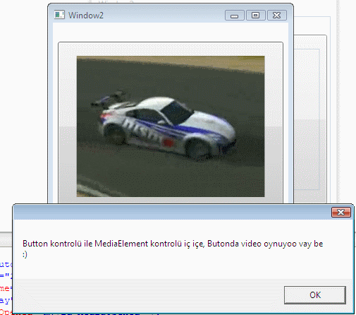Minimize the Window2 window
356x315 pixels.
[235, 16]
